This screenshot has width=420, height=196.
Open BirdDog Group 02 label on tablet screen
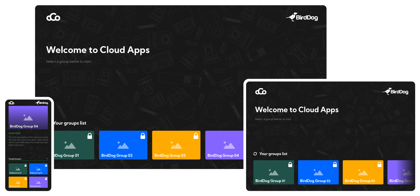point(315,181)
